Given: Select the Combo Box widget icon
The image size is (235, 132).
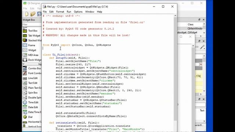Looking at the screenshot, I should (x=25, y=68).
